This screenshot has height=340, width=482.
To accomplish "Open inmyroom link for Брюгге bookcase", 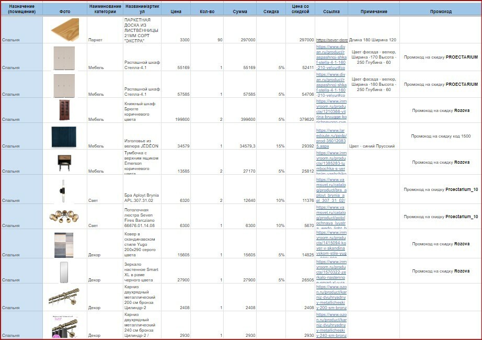I will coord(331,112).
